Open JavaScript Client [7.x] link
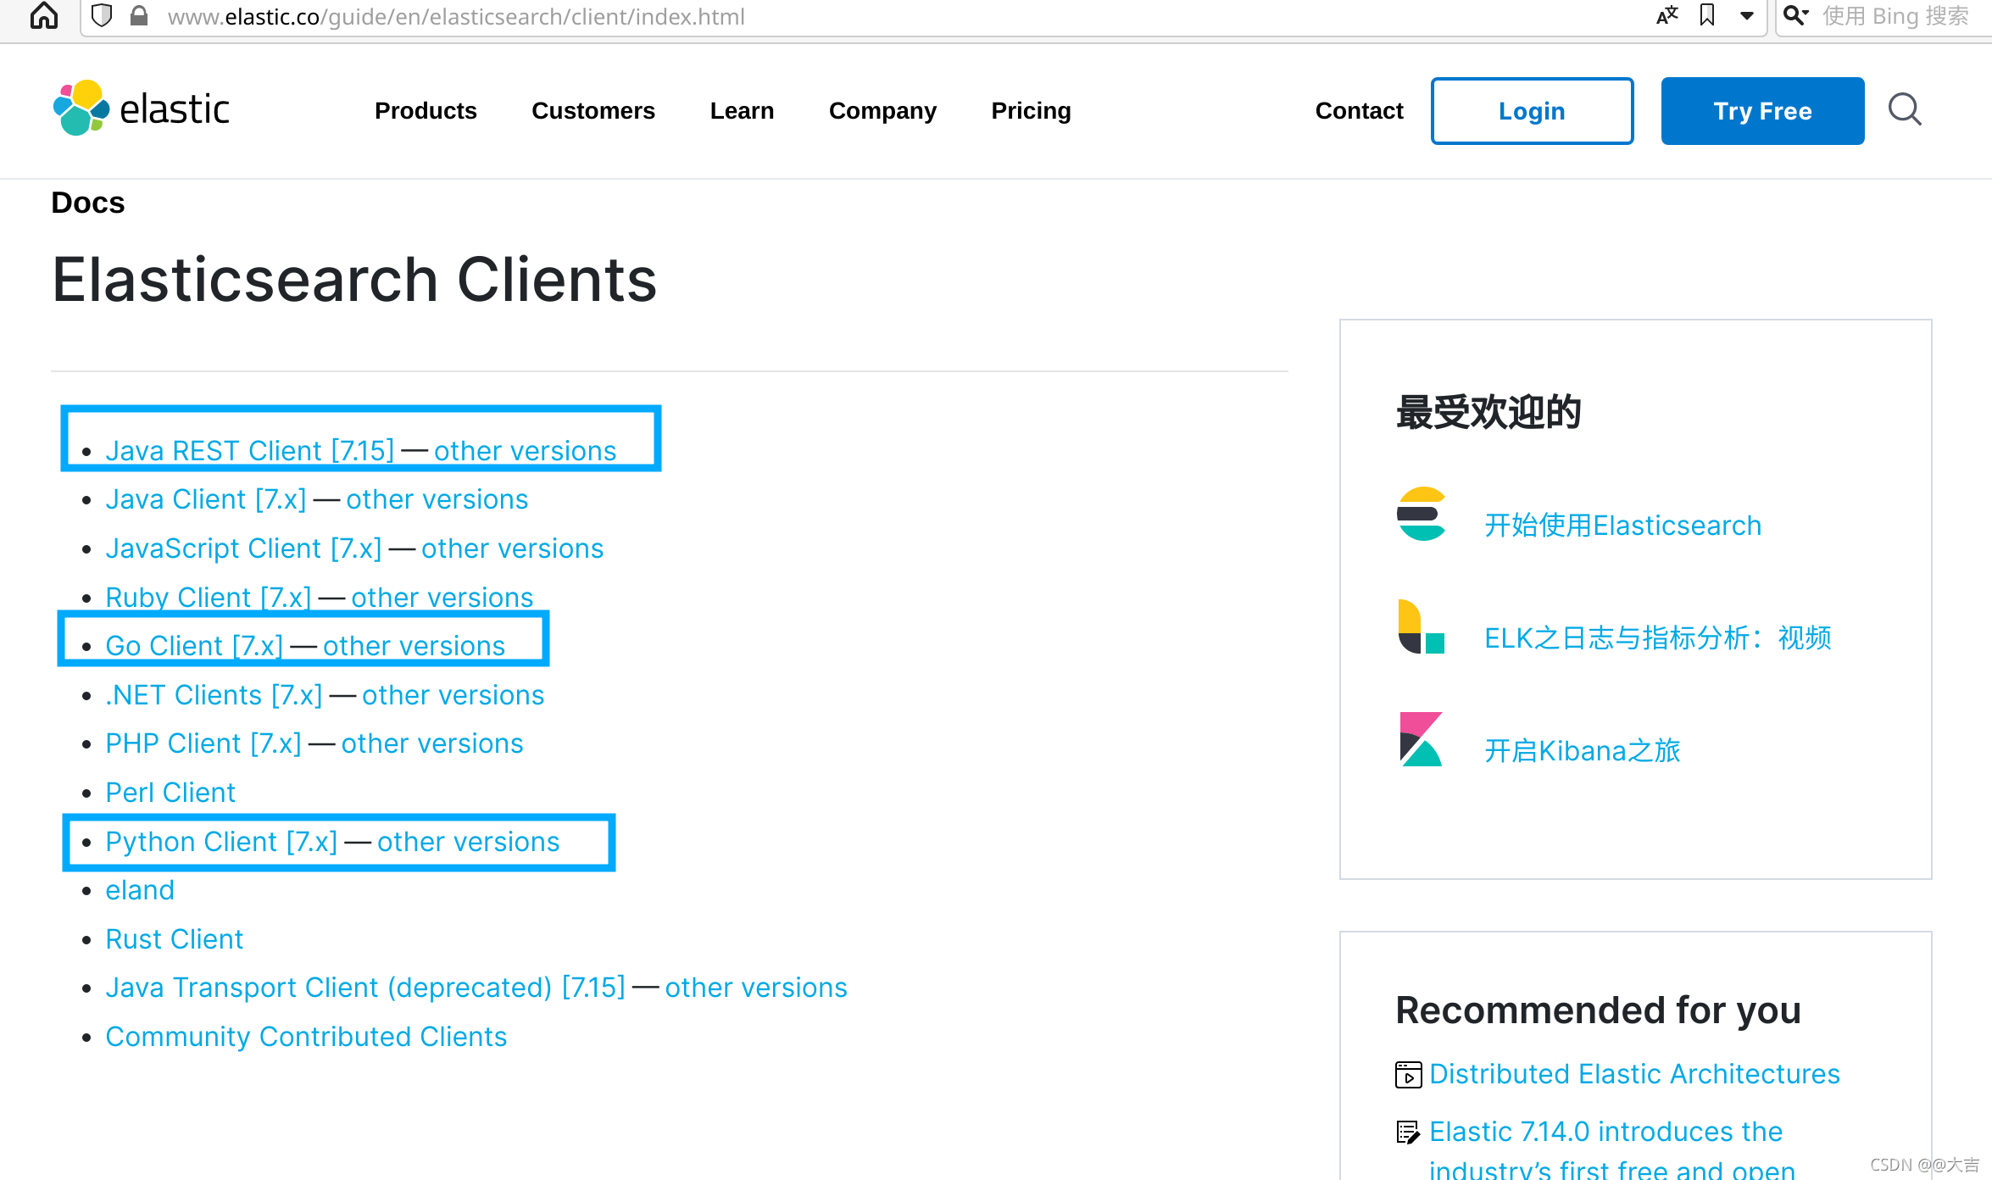 [x=243, y=548]
